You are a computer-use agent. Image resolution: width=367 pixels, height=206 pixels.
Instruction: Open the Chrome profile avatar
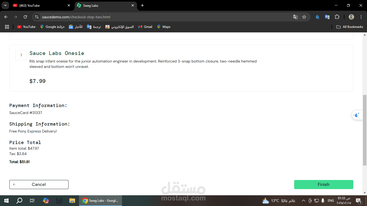[351, 17]
